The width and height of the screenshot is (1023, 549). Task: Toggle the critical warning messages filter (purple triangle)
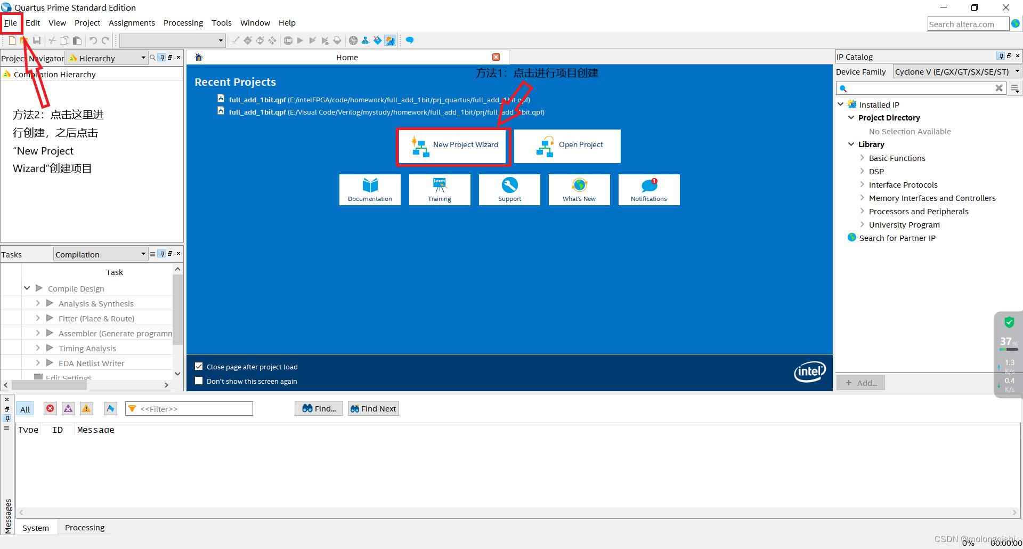(x=68, y=409)
